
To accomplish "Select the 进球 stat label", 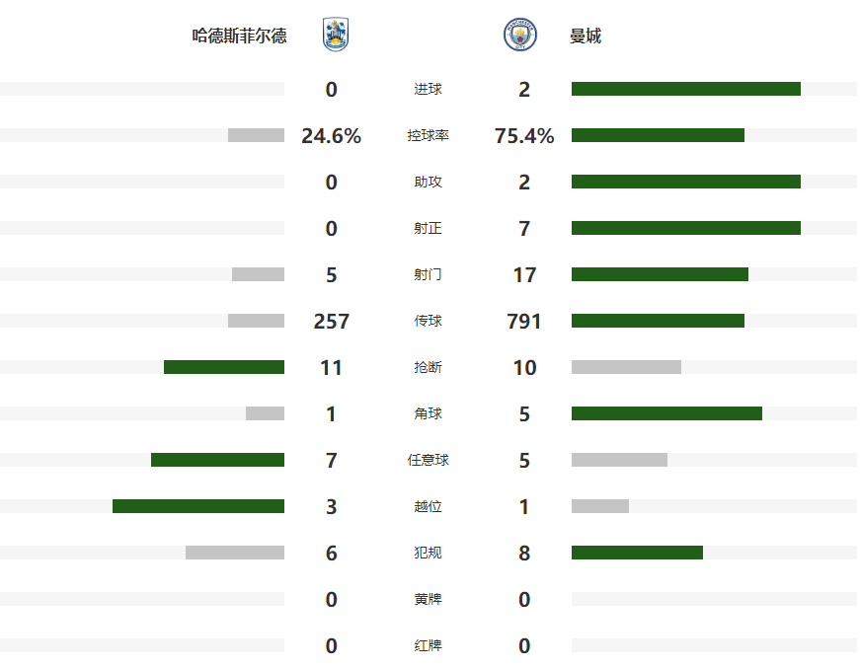I will point(428,90).
